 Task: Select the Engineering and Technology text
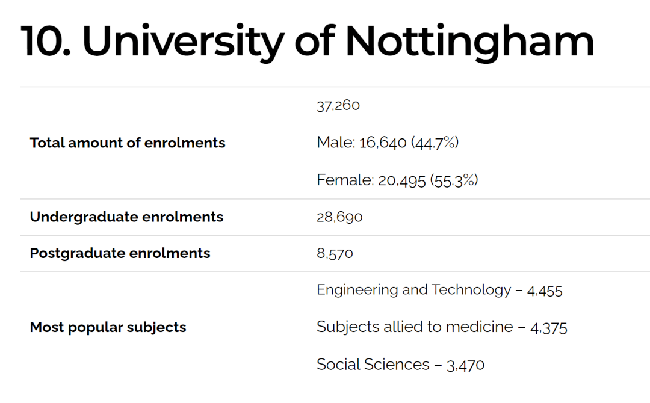[413, 290]
